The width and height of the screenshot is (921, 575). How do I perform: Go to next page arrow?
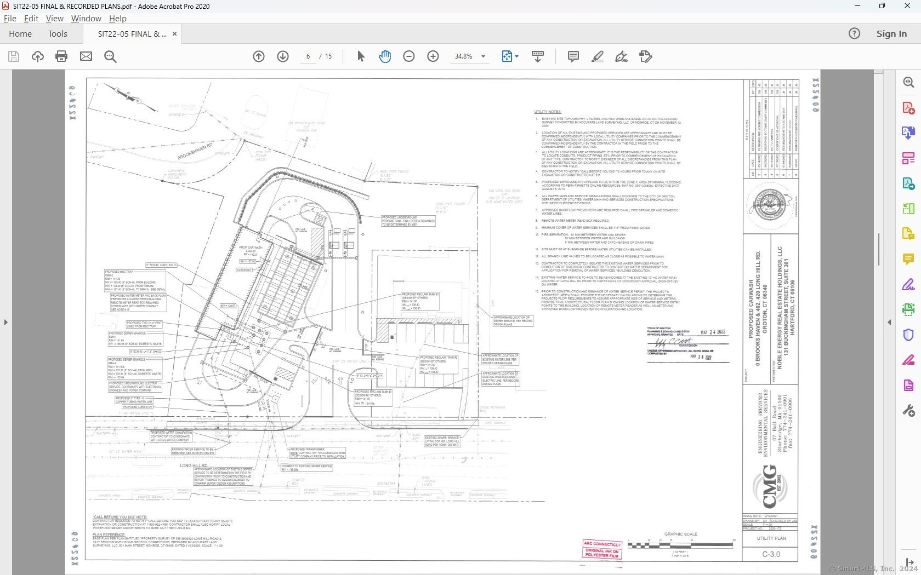(283, 56)
